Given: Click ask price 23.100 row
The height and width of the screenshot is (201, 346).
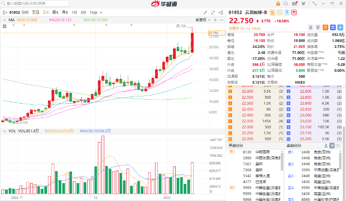Looking at the screenshot, I should pyautogui.click(x=314, y=127).
